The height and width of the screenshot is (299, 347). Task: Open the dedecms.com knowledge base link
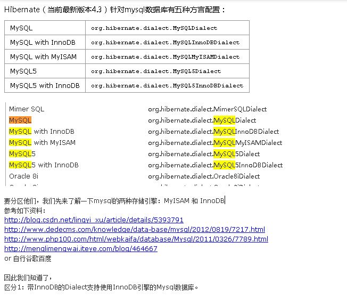point(135,229)
